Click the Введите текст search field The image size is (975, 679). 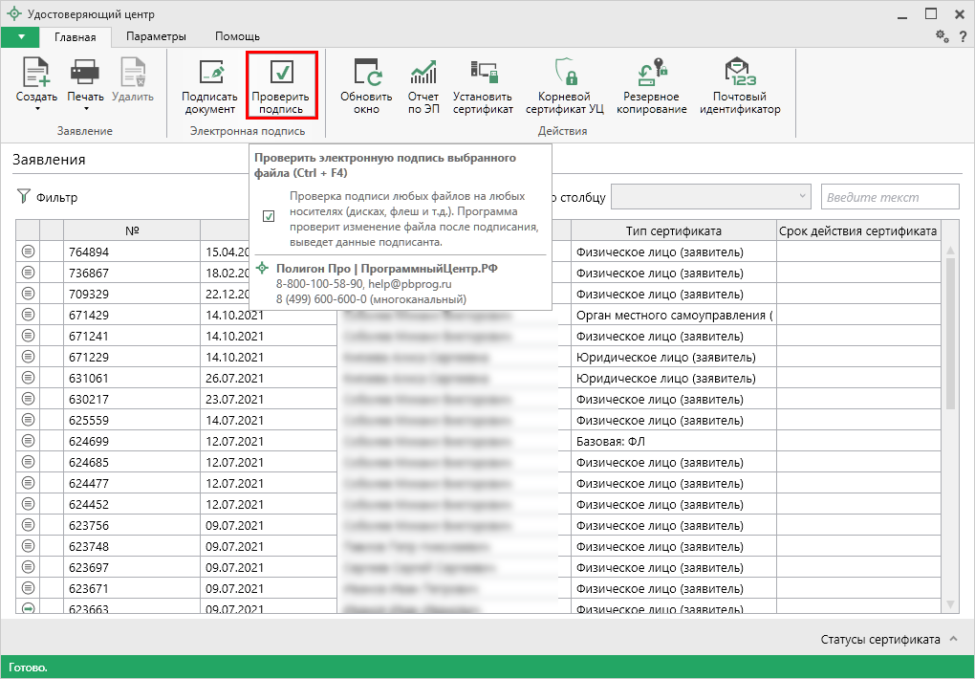(889, 197)
